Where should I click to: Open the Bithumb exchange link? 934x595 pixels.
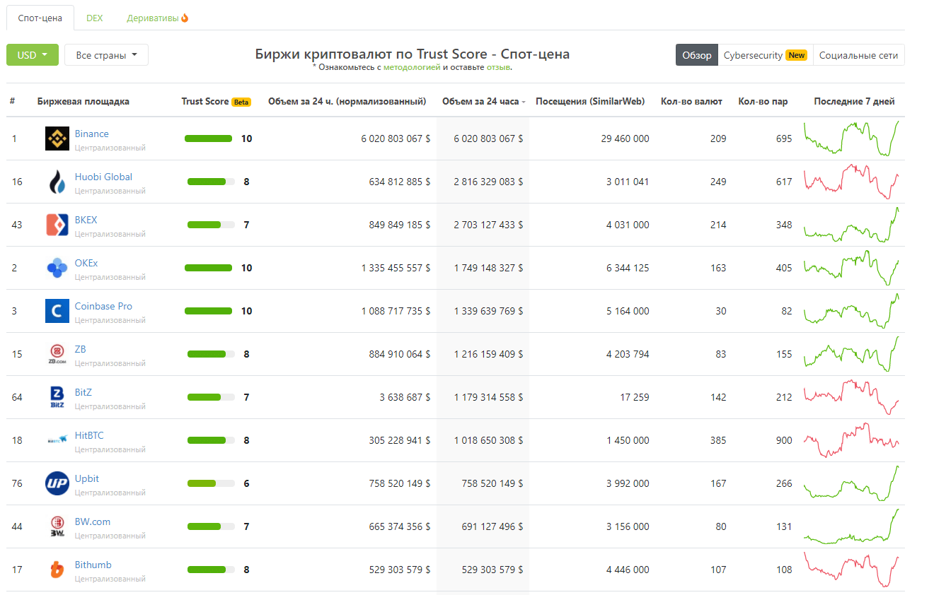coord(93,565)
